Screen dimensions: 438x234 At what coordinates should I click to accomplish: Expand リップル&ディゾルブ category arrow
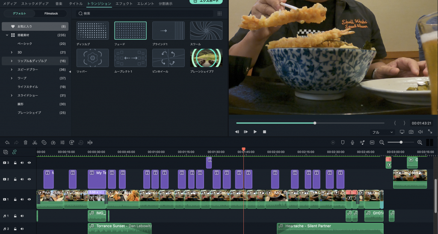pyautogui.click(x=12, y=61)
